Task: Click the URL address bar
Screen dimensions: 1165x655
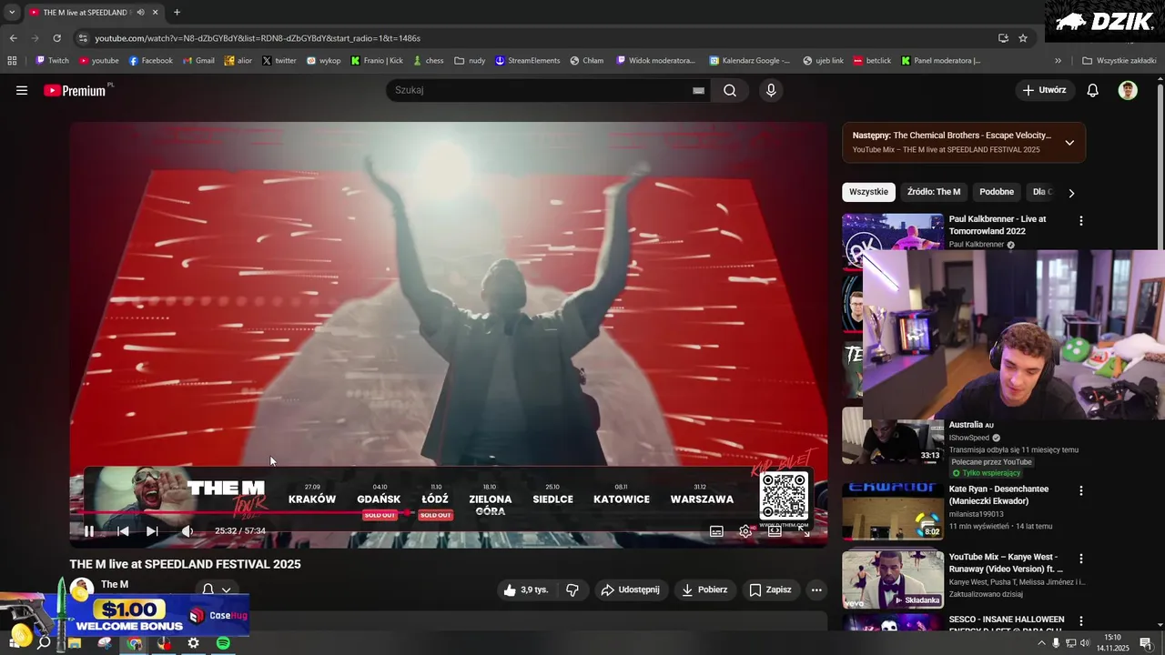Action: point(537,38)
